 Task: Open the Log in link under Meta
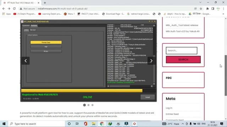(169, 108)
